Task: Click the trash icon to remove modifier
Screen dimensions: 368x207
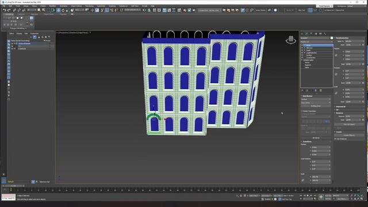Action: [316, 90]
